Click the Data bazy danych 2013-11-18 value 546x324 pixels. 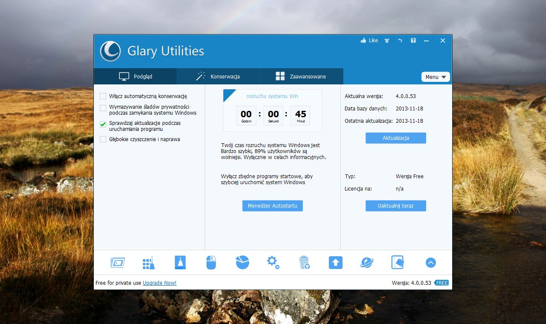coord(409,109)
